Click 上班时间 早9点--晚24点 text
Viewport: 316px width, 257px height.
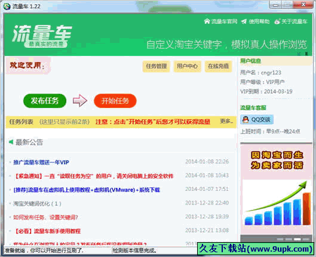[270, 131]
